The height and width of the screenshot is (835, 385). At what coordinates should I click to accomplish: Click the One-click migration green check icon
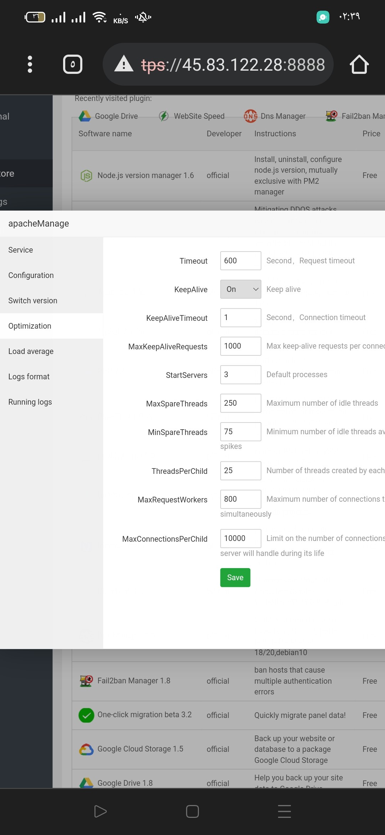[x=86, y=715]
